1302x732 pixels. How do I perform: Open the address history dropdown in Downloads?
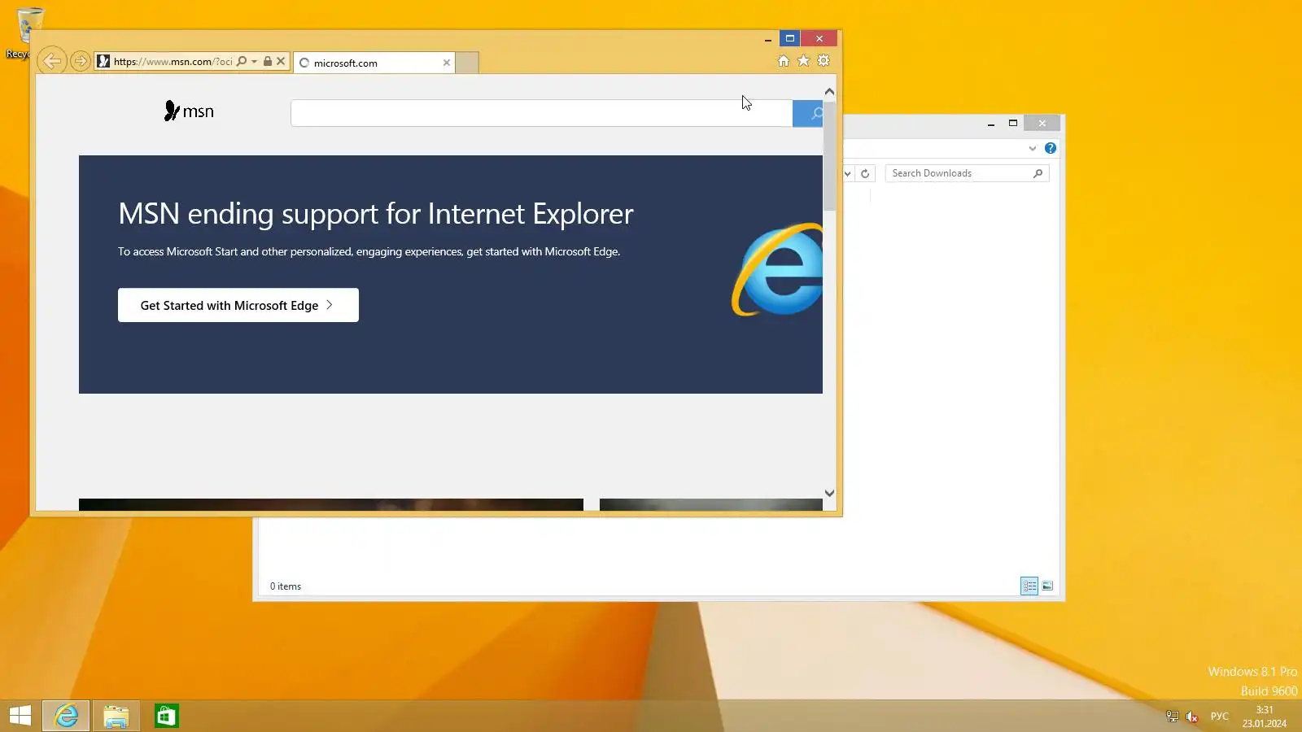point(847,173)
